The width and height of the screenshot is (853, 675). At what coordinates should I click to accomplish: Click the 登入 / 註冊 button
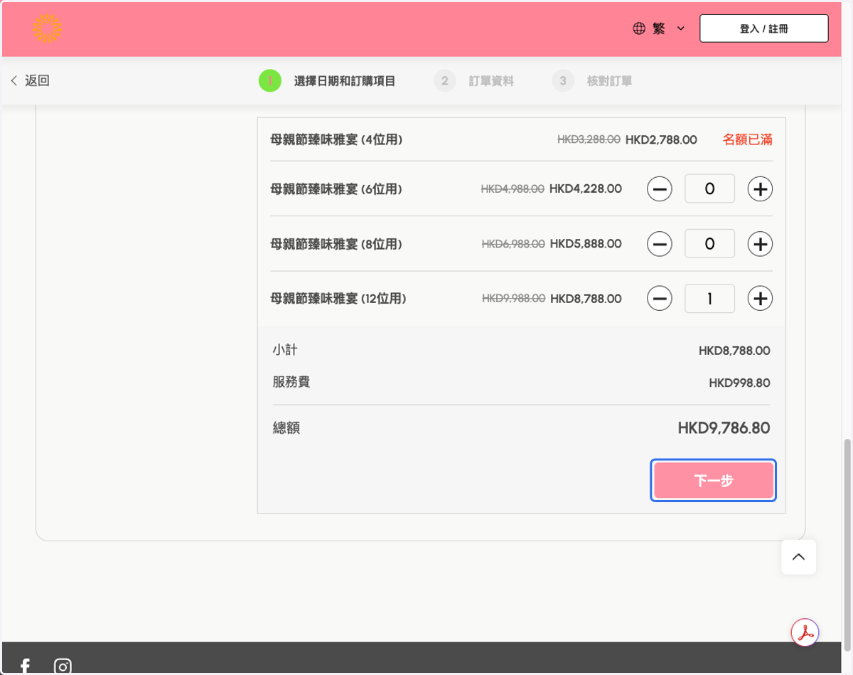pyautogui.click(x=763, y=28)
